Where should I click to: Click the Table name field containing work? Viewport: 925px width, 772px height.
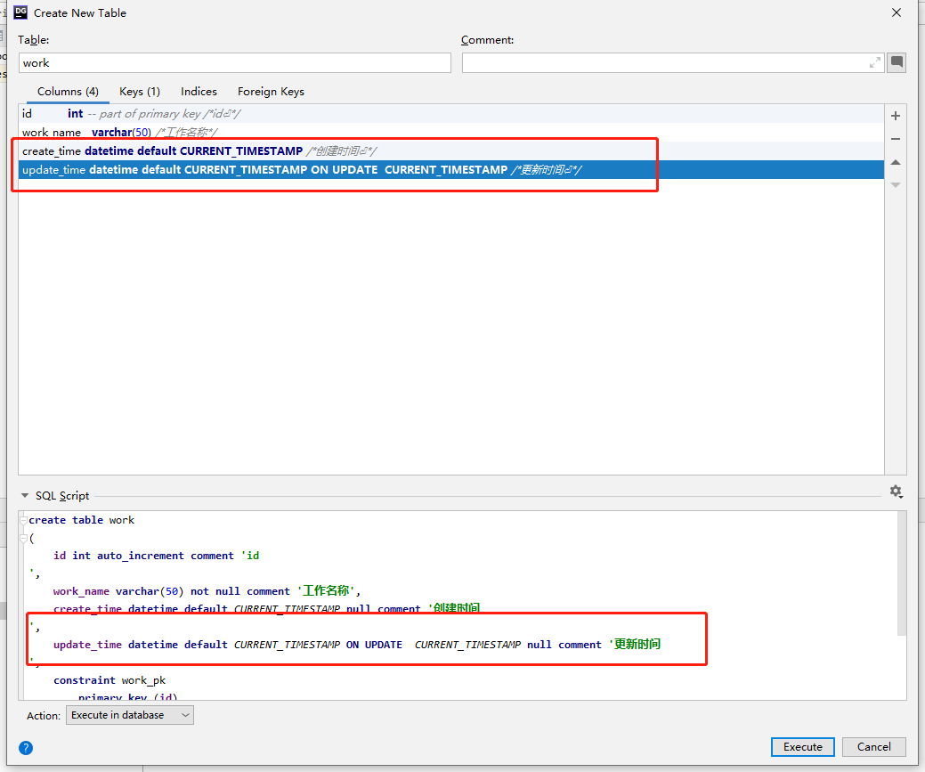tap(234, 63)
